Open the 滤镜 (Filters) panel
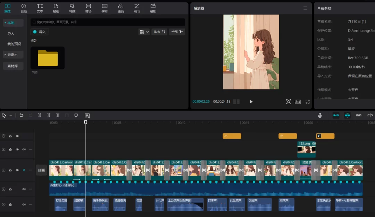The width and height of the screenshot is (375, 217). (x=120, y=8)
